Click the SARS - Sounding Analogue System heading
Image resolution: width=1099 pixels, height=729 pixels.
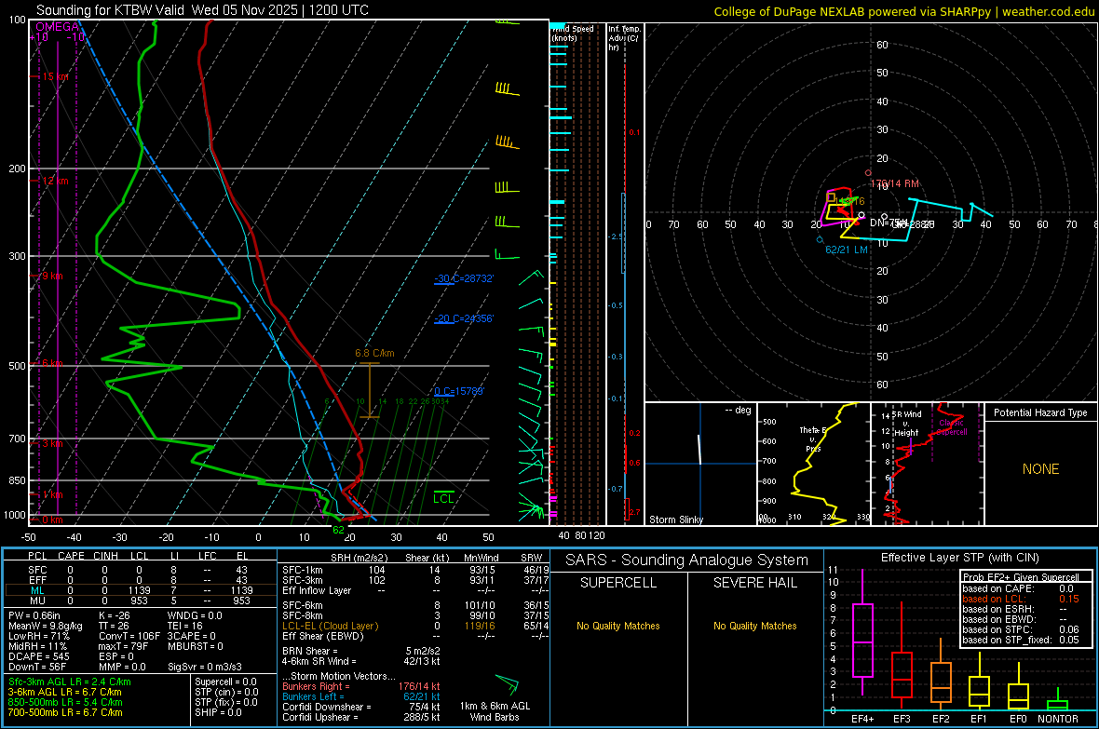click(x=687, y=560)
